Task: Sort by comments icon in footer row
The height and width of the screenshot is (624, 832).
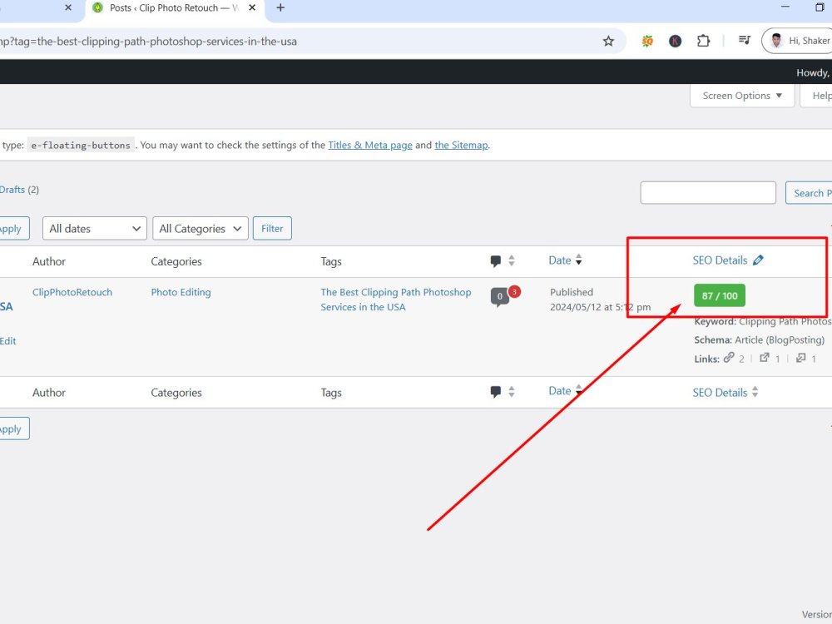Action: pos(496,392)
